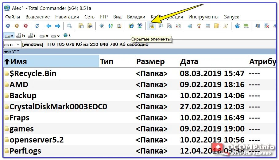Switch to thumbnails view icon
The image size is (279, 160).
(178, 26)
